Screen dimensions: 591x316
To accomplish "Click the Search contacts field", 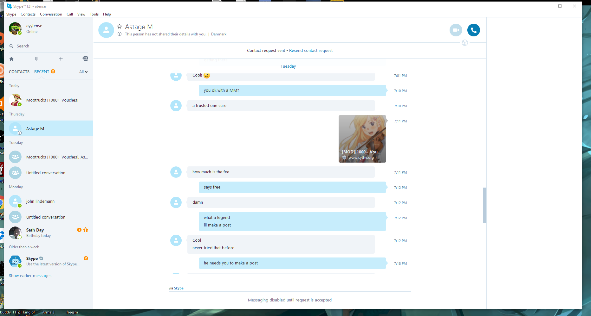I will point(49,46).
